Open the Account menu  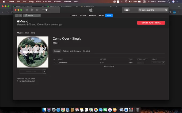[57, 2]
